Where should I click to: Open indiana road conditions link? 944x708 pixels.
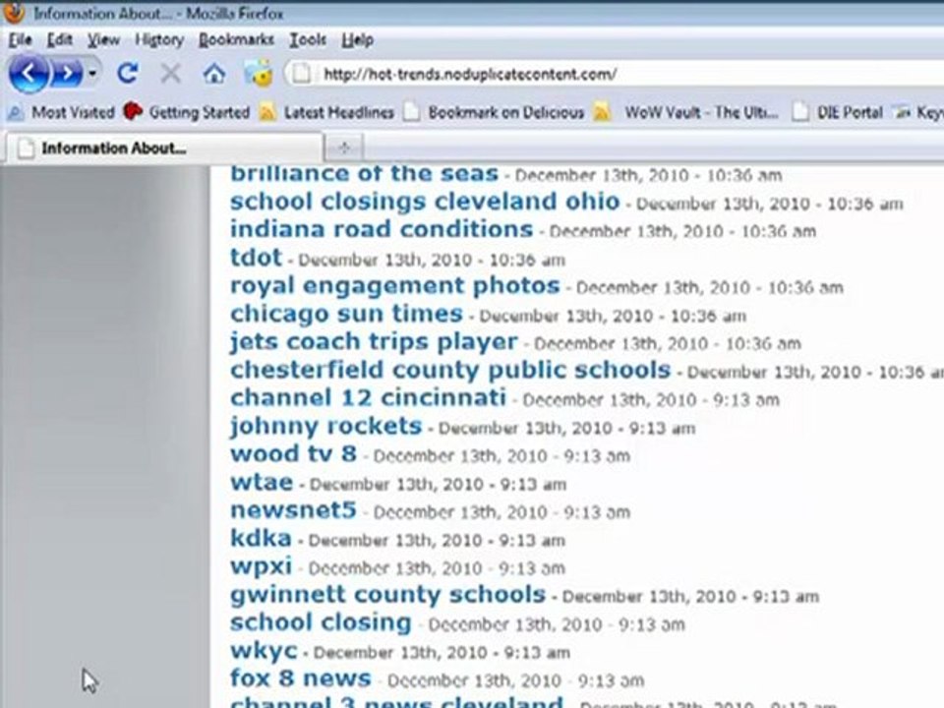point(382,229)
